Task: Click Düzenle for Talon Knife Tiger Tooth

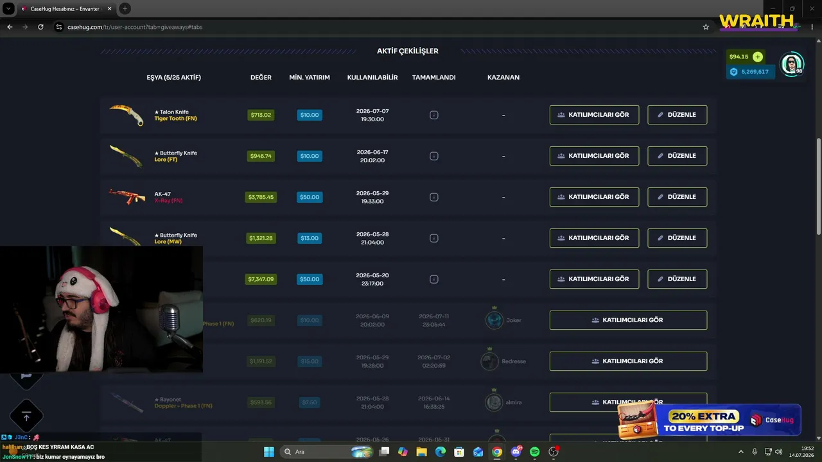Action: [x=677, y=115]
